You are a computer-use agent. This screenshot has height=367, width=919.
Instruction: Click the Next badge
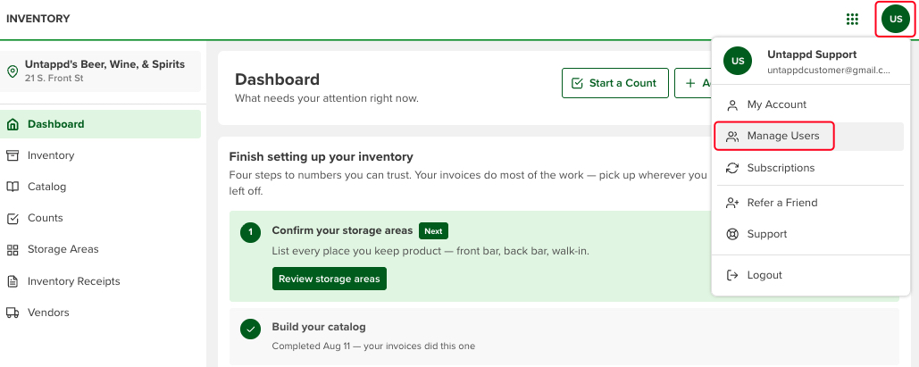pos(433,231)
